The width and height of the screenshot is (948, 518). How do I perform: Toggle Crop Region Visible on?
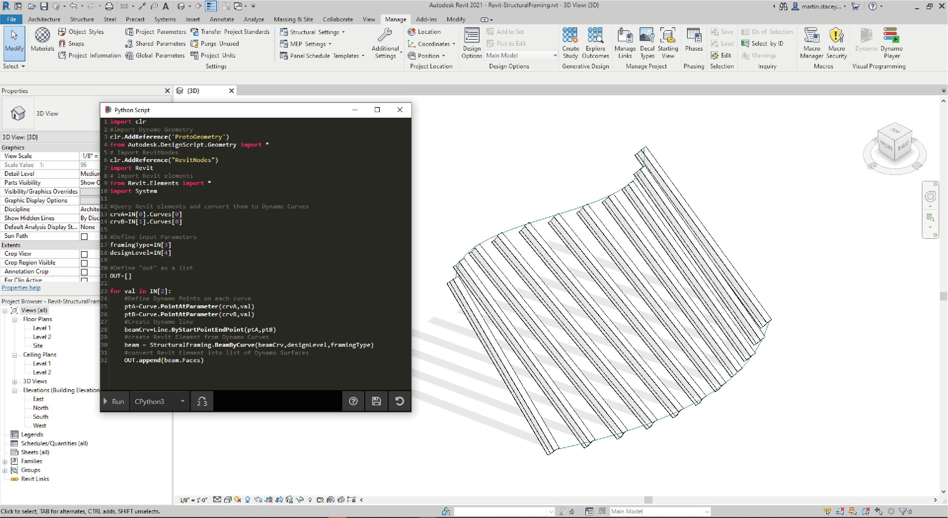[84, 263]
